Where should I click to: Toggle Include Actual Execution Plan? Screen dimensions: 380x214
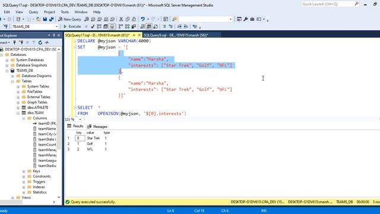click(x=121, y=26)
